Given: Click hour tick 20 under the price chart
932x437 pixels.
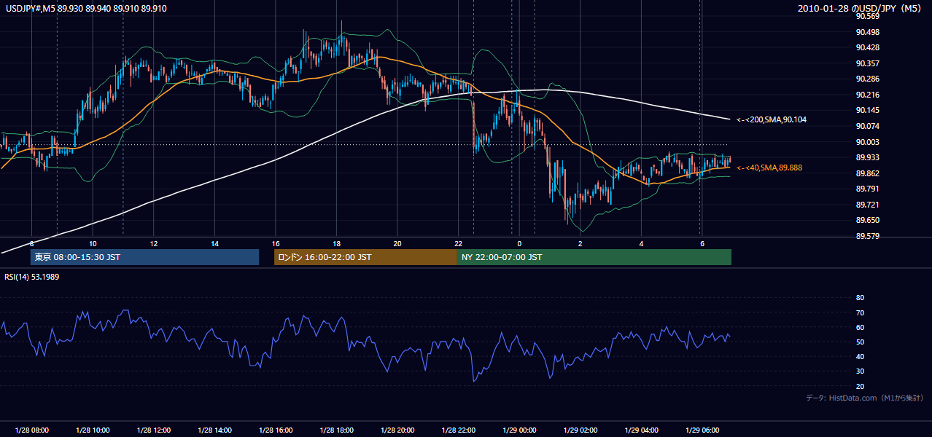Looking at the screenshot, I should pyautogui.click(x=397, y=243).
